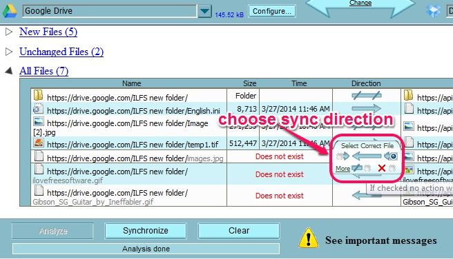453x259 pixels.
Task: Click the English.ini file icon
Action: [38, 109]
